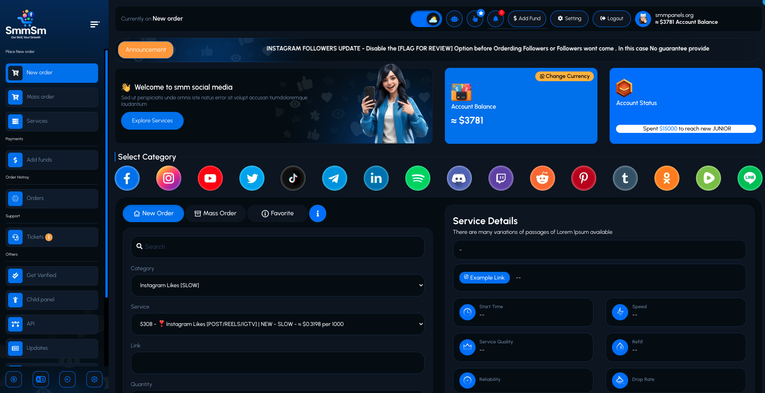Image resolution: width=765 pixels, height=393 pixels.
Task: Click the robot icon in header
Action: 454,19
